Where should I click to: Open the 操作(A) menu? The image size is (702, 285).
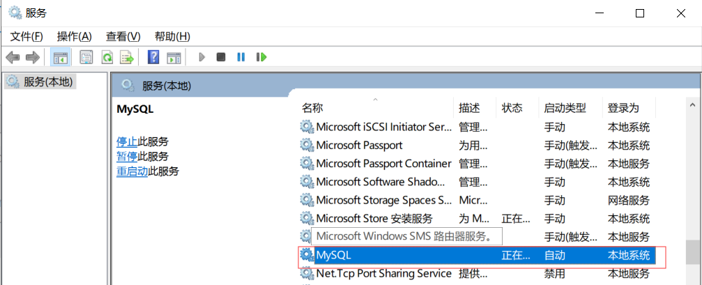pos(75,36)
